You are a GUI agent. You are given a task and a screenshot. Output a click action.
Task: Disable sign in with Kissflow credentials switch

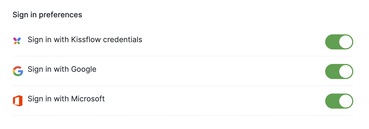(339, 42)
